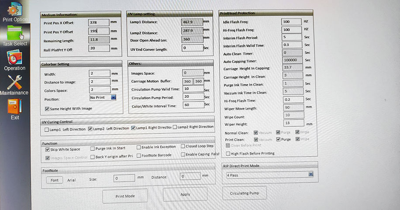
Task: Uncheck Skip White Space option
Action: (48, 149)
